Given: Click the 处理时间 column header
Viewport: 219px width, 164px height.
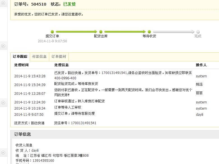Looking at the screenshot, I should point(21,65).
